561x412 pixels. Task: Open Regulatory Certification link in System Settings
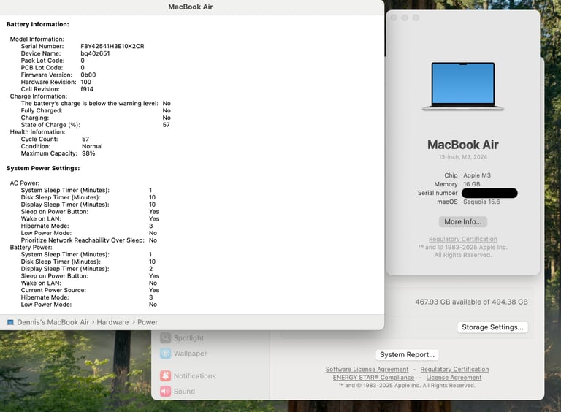pos(454,369)
